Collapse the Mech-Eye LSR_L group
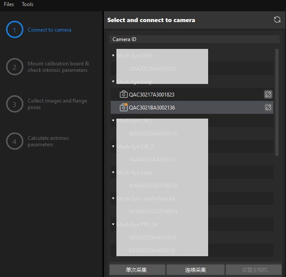286x277 pixels. pyautogui.click(x=113, y=120)
